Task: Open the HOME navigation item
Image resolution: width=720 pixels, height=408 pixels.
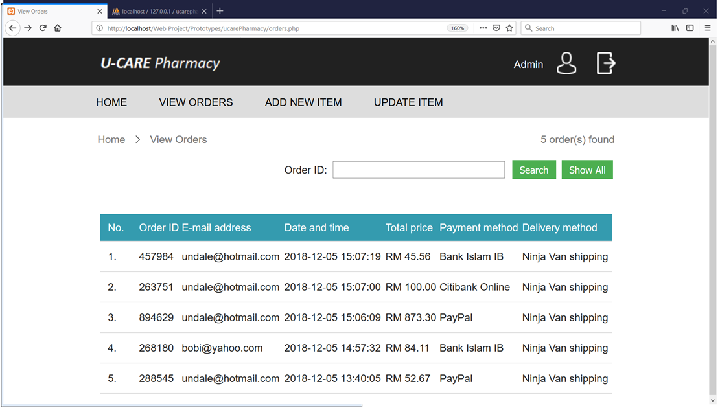Action: tap(111, 102)
